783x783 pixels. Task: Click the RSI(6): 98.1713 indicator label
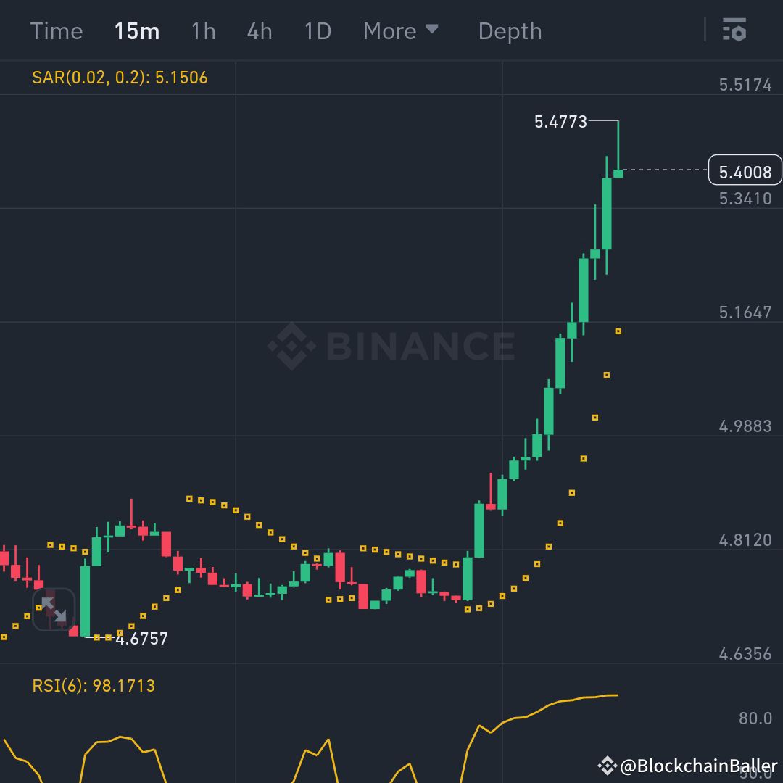[94, 686]
